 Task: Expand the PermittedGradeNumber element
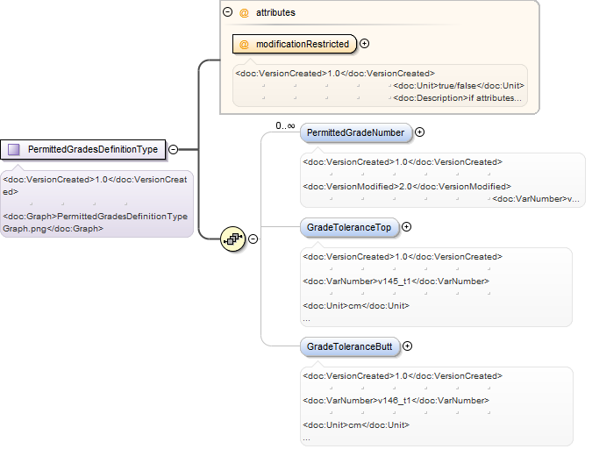[419, 132]
